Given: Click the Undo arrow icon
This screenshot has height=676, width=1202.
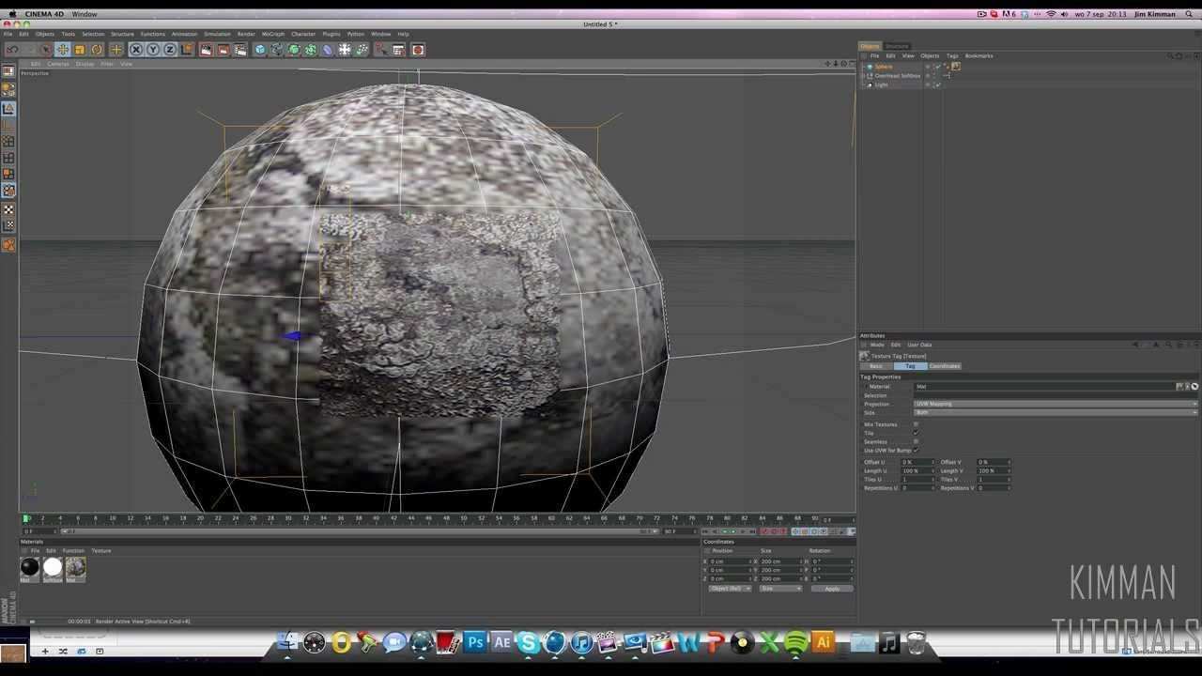Looking at the screenshot, I should pos(12,50).
